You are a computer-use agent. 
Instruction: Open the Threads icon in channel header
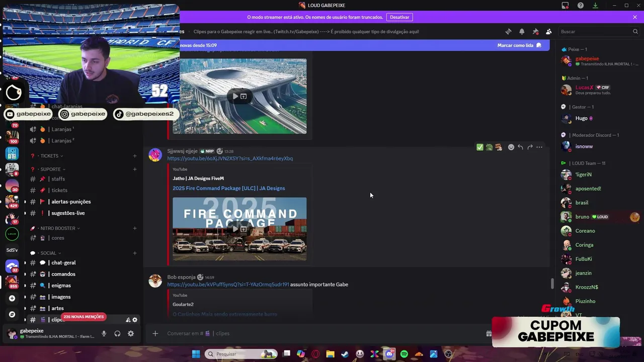pos(508,31)
